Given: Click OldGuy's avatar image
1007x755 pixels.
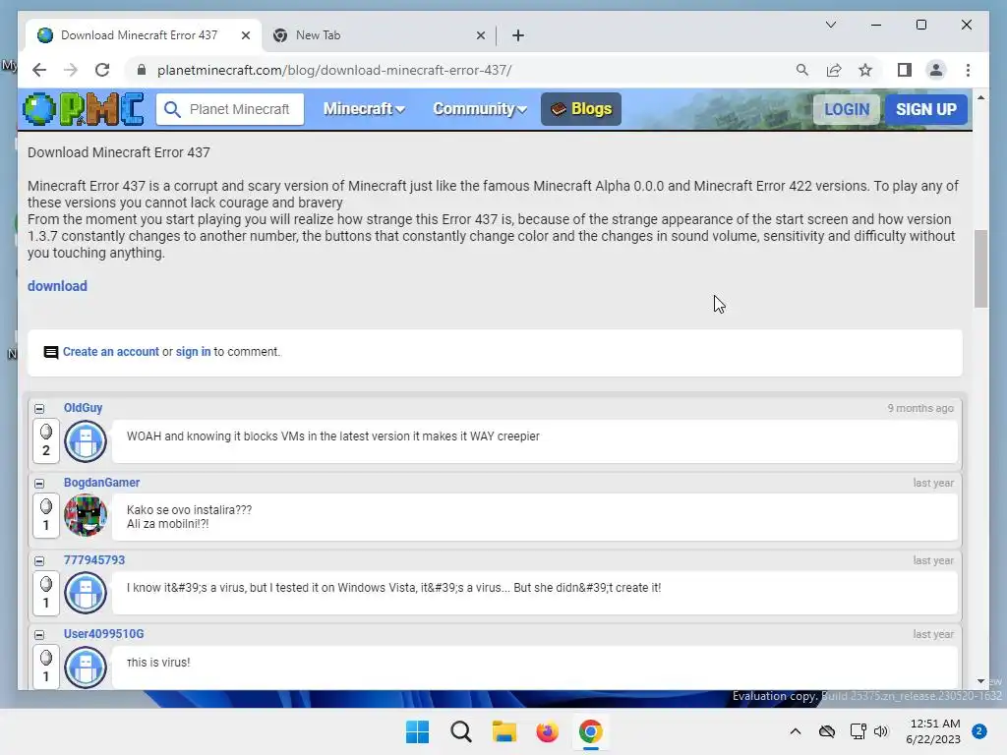Looking at the screenshot, I should pyautogui.click(x=86, y=441).
